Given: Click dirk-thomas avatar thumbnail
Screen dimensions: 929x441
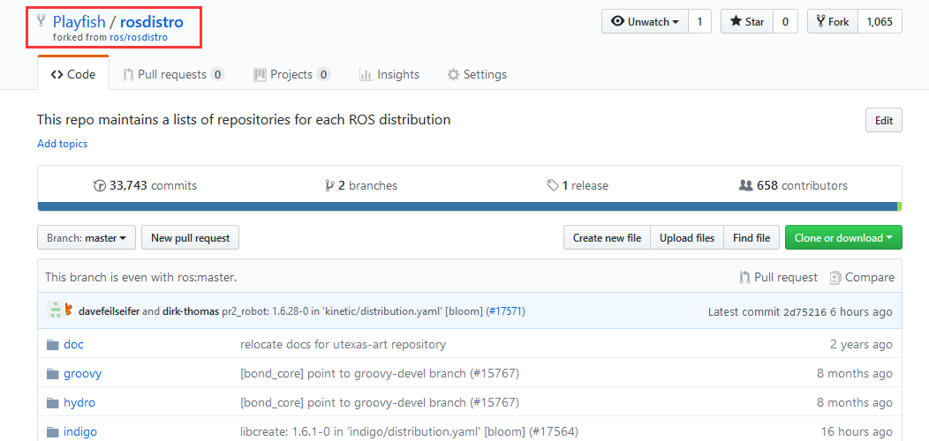Looking at the screenshot, I should tap(69, 309).
